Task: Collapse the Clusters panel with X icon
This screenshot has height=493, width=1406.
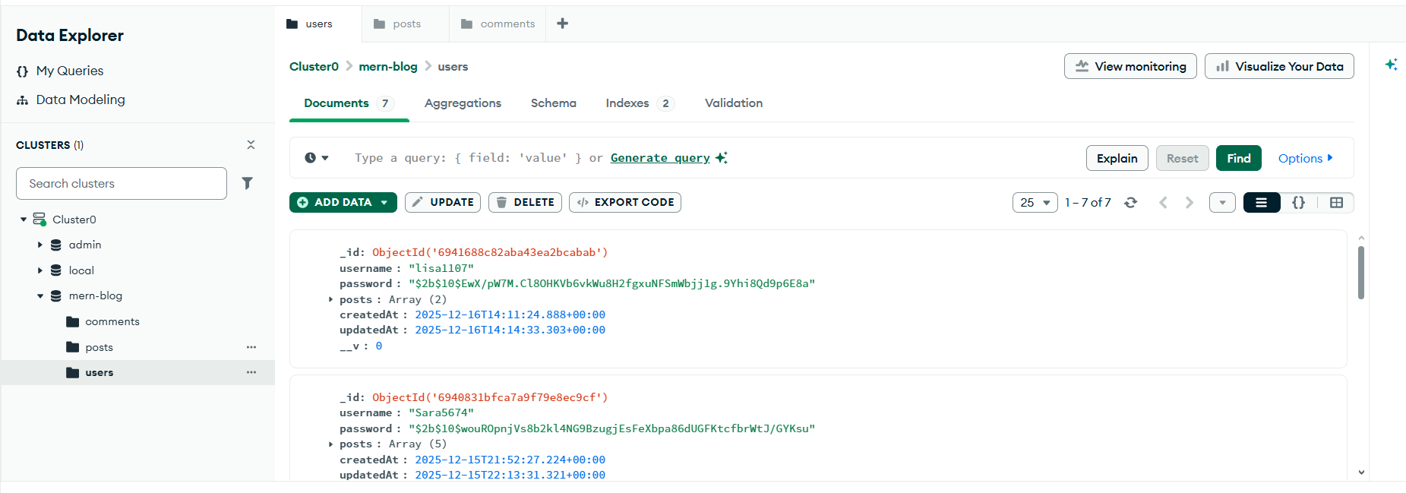Action: [251, 144]
